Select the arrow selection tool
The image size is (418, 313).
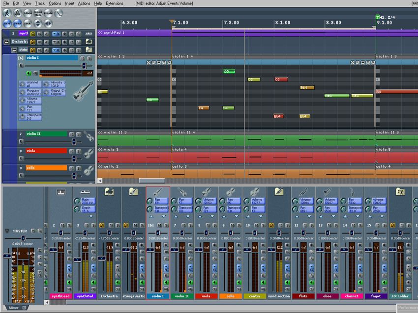click(7, 13)
